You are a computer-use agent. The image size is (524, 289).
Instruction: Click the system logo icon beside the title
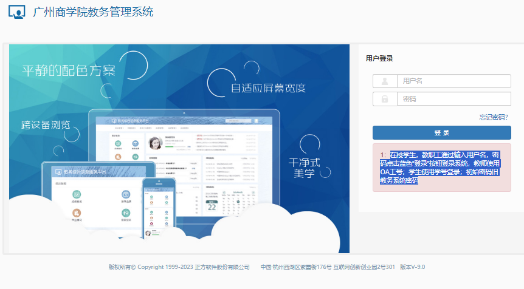coord(16,12)
